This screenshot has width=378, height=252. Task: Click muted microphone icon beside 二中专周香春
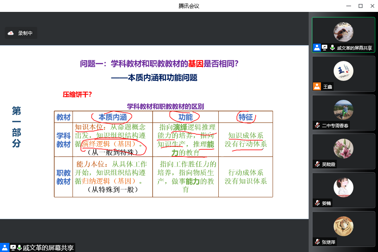click(317, 125)
